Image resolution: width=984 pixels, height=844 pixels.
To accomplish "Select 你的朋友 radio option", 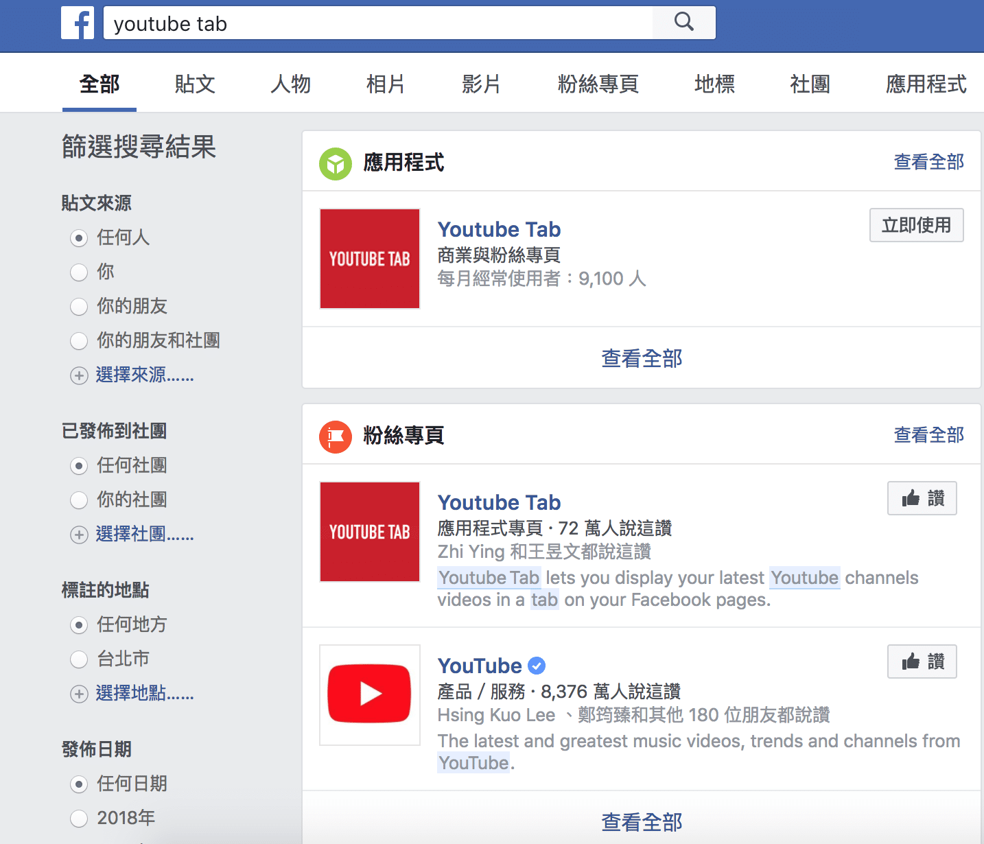I will pos(80,307).
